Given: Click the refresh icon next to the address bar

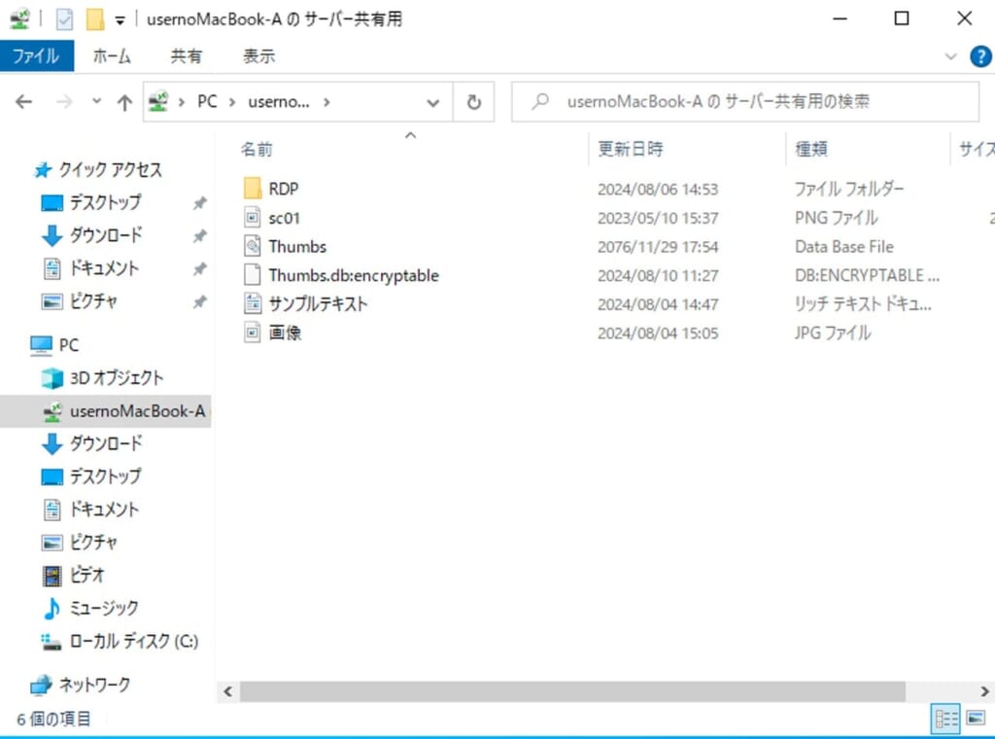Looking at the screenshot, I should click(x=474, y=101).
